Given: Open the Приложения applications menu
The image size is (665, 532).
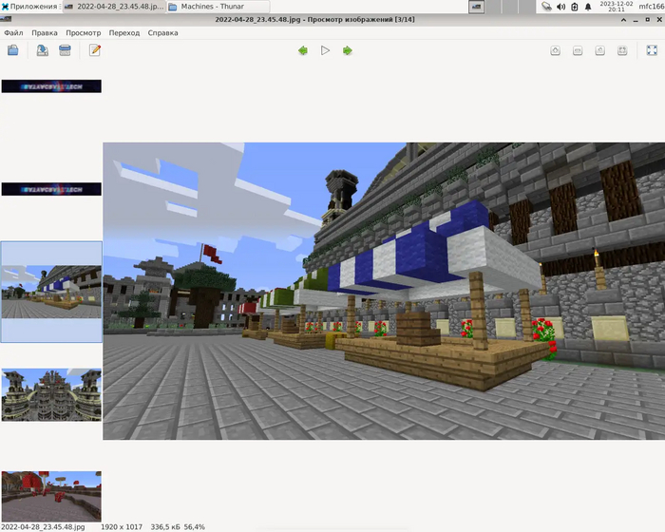Looking at the screenshot, I should pyautogui.click(x=29, y=7).
